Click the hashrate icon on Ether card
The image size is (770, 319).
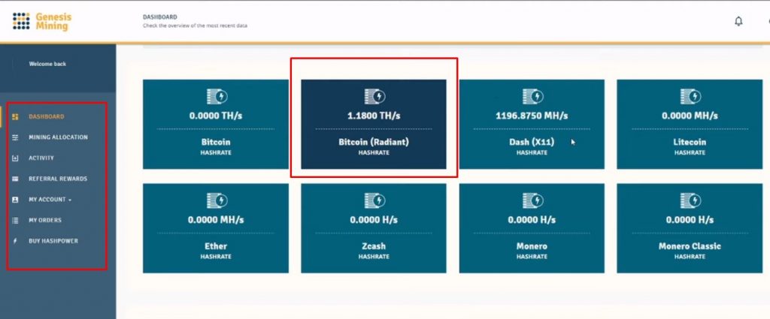point(216,200)
